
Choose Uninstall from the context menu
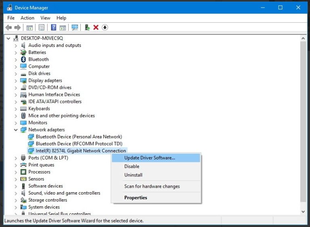coord(156,175)
